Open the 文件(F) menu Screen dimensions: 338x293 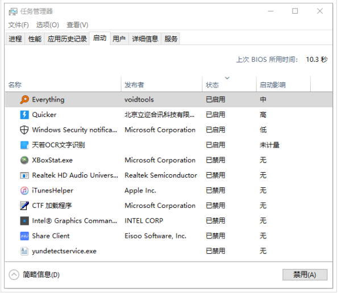tap(19, 25)
